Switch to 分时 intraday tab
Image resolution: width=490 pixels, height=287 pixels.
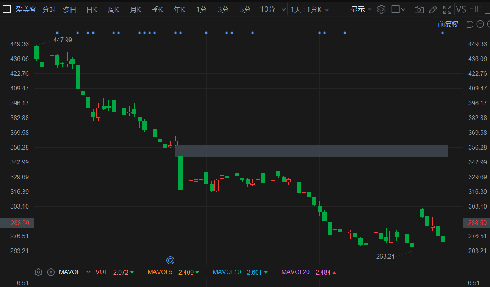tap(49, 9)
